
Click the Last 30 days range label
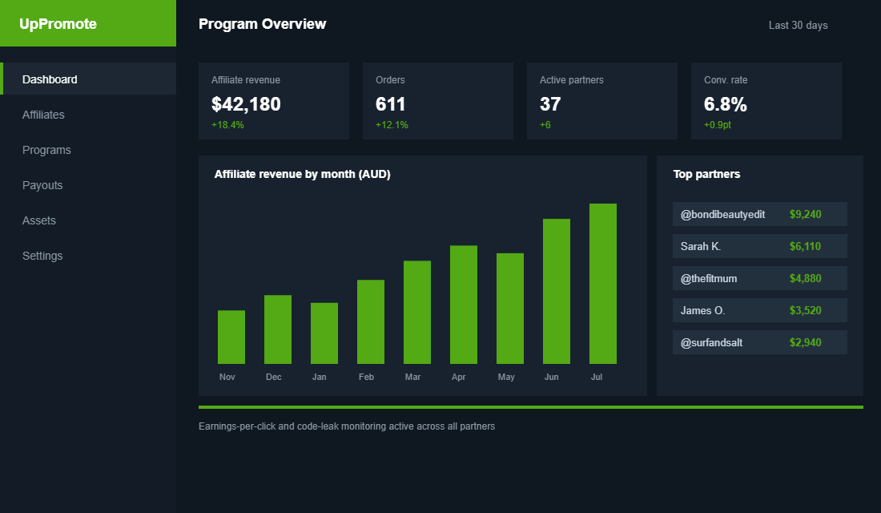[798, 26]
